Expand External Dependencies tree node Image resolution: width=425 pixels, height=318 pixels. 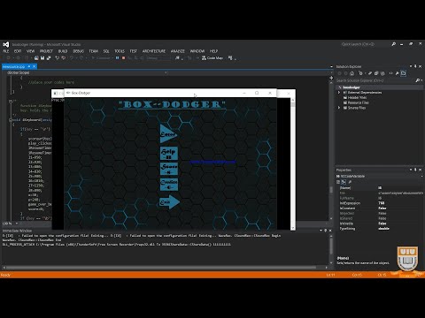[x=339, y=93]
